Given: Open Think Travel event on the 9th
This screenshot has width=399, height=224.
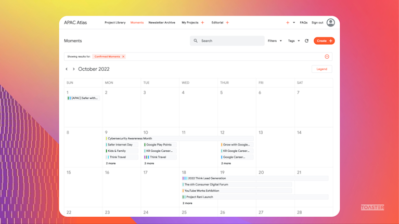Looking at the screenshot, I should tap(122, 157).
